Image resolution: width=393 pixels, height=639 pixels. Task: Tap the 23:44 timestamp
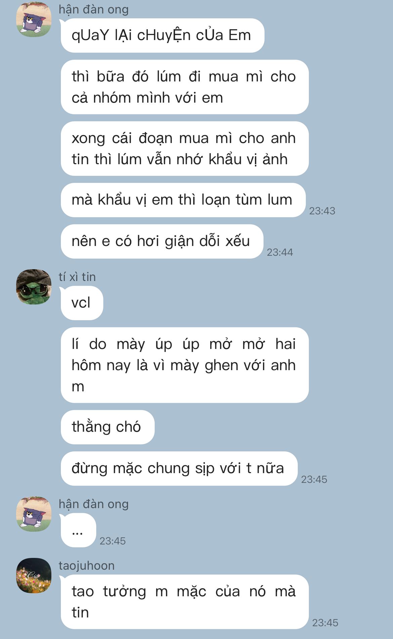tap(280, 252)
